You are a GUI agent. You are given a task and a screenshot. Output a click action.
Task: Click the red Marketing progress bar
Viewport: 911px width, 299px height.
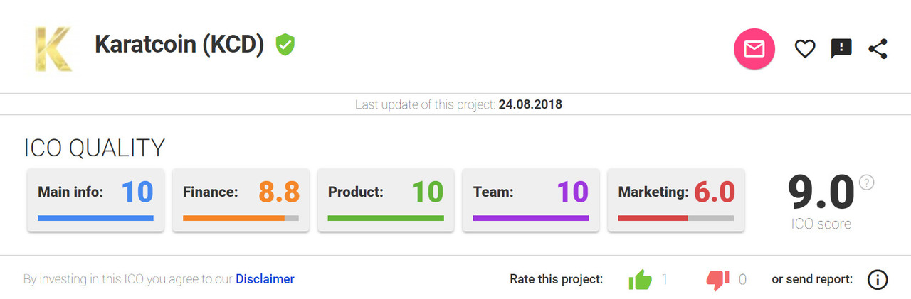pyautogui.click(x=653, y=218)
